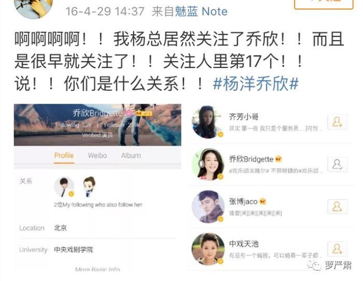Follow 中戏天池 using the add-user icon
Image resolution: width=363 pixels, height=281 pixels.
click(338, 249)
